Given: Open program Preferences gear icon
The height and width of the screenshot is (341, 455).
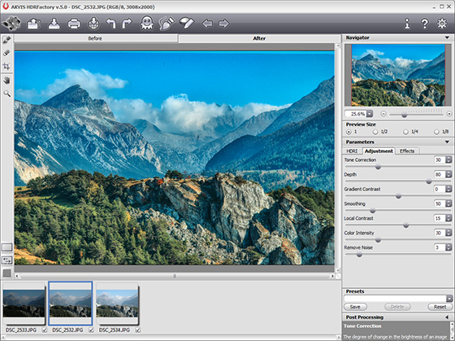Looking at the screenshot, I should 442,24.
